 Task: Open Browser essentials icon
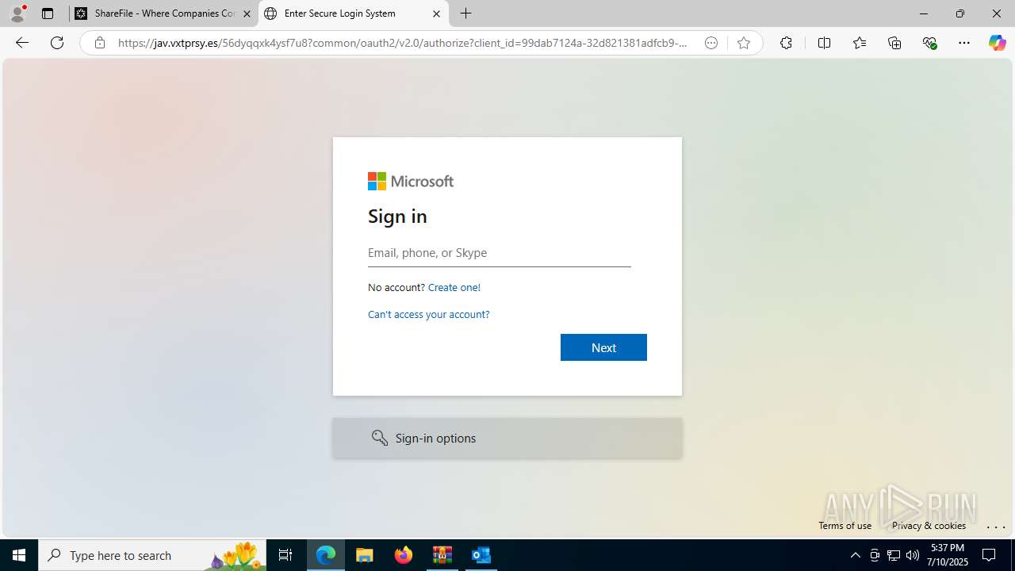tap(929, 43)
